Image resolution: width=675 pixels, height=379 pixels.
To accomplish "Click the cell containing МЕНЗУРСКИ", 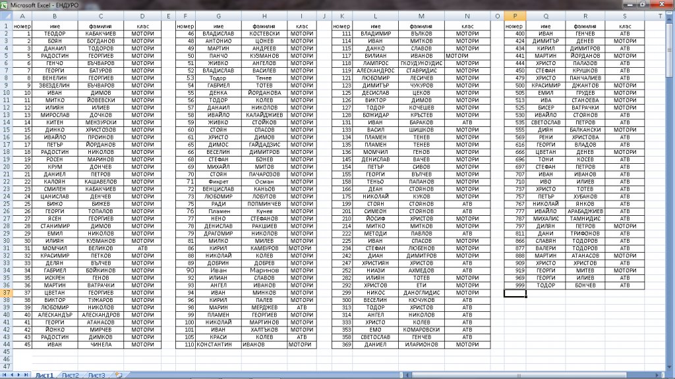I will click(x=101, y=122).
